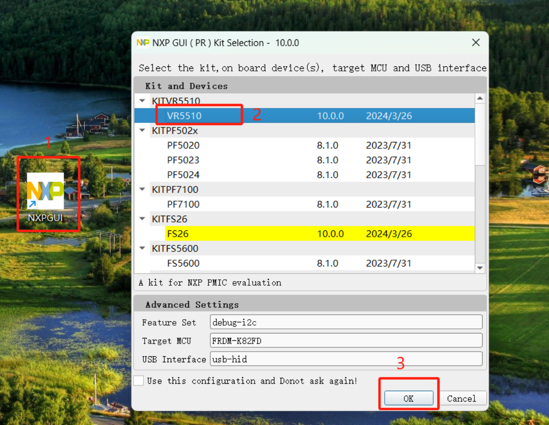549x425 pixels.
Task: Collapse the KITFS5600 tree group
Action: click(x=142, y=249)
